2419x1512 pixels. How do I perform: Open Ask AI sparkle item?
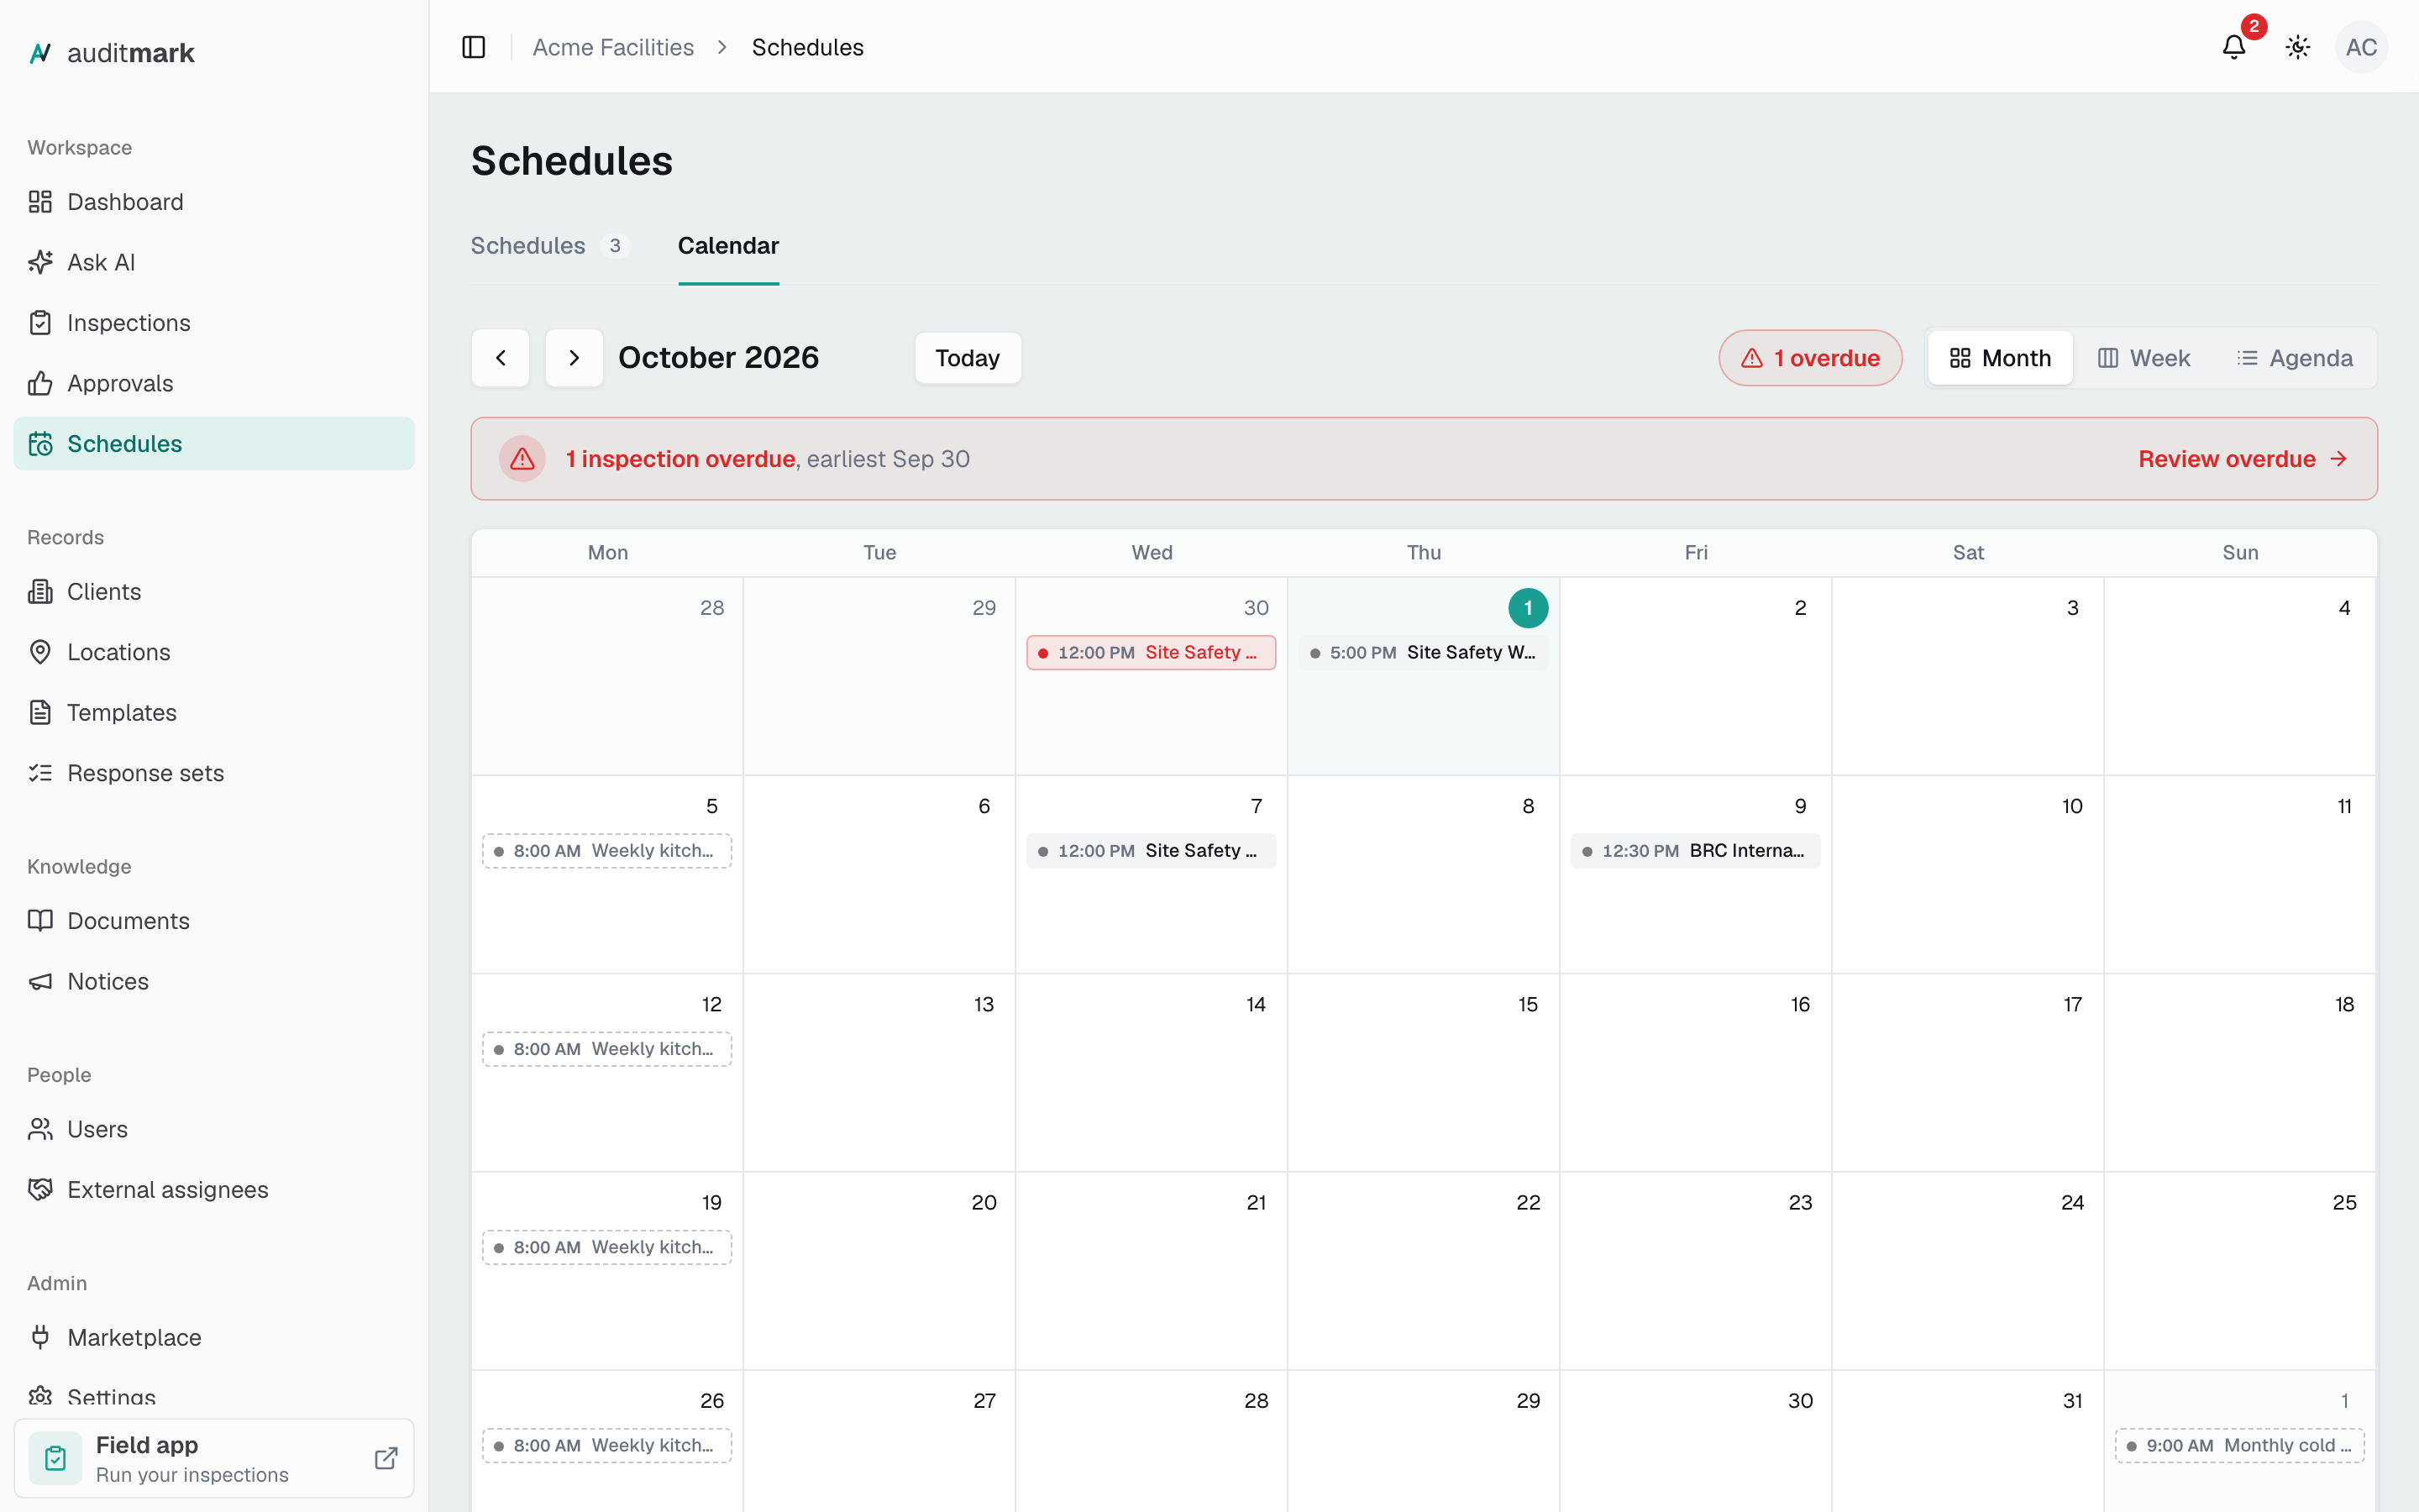(x=214, y=262)
